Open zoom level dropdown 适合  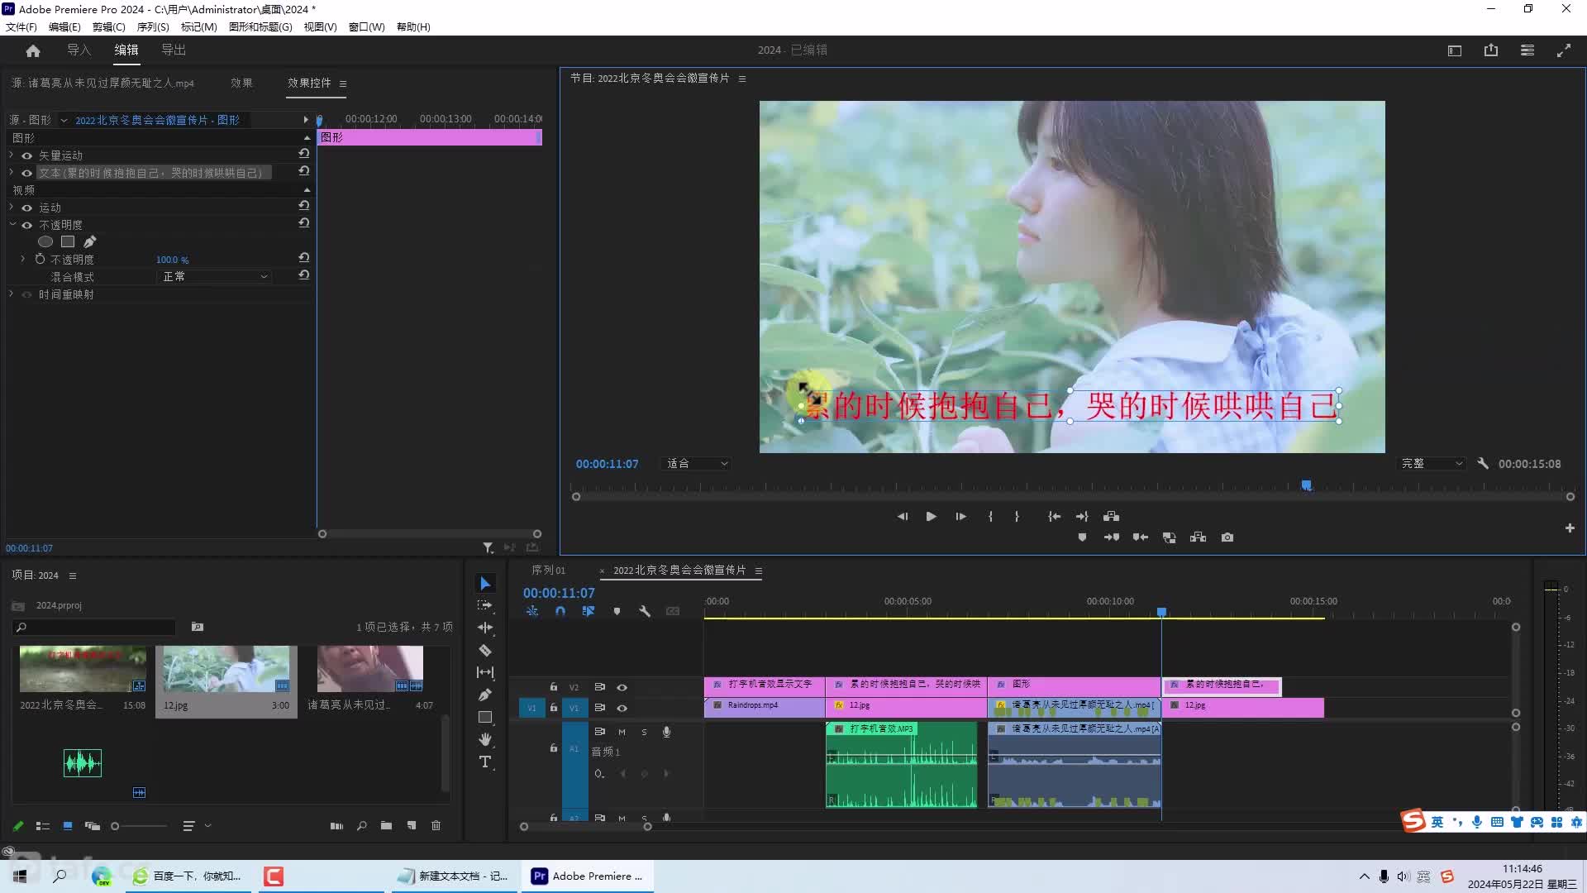click(x=696, y=464)
